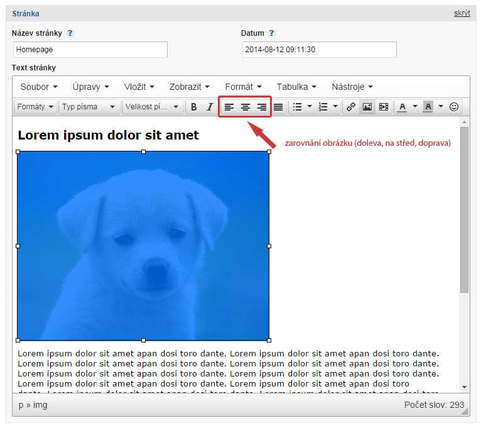Open the font size dropdown
The width and height of the screenshot is (481, 428).
[153, 107]
